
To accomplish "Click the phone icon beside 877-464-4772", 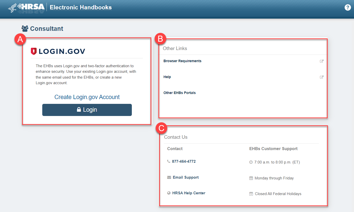I will click(x=169, y=161).
